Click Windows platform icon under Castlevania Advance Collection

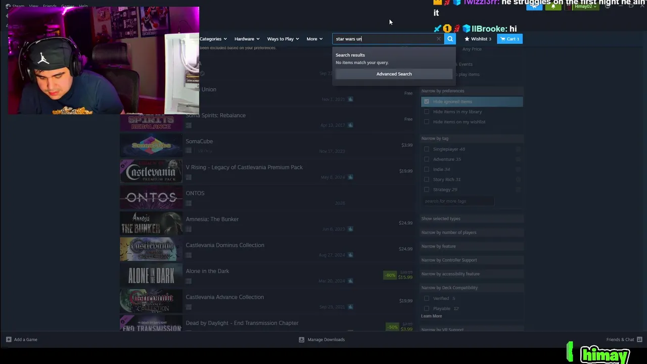click(189, 307)
